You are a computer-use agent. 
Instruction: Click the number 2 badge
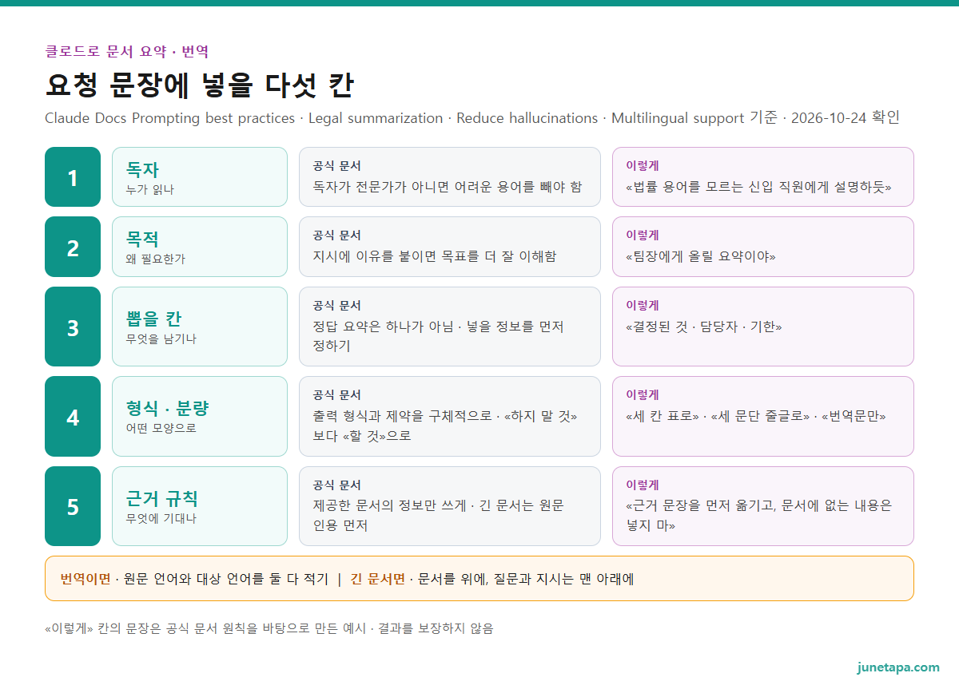pyautogui.click(x=73, y=247)
